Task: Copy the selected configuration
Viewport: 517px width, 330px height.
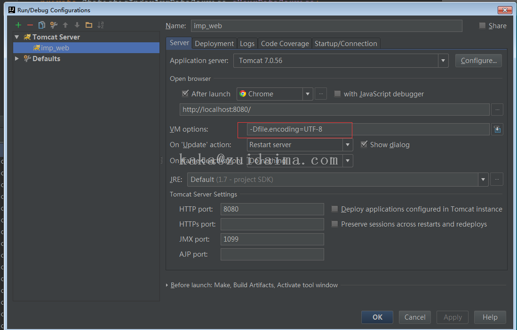Action: coord(41,25)
